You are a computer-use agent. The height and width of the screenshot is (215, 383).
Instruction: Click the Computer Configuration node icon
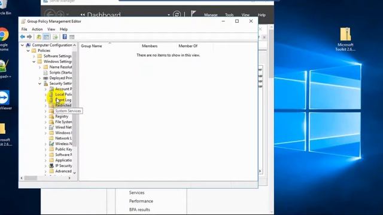28,45
